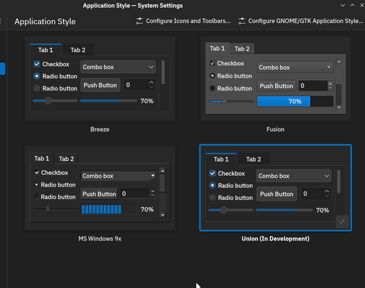Open Configure Icons and Toolbars settings
This screenshot has height=288, width=365.
point(183,21)
